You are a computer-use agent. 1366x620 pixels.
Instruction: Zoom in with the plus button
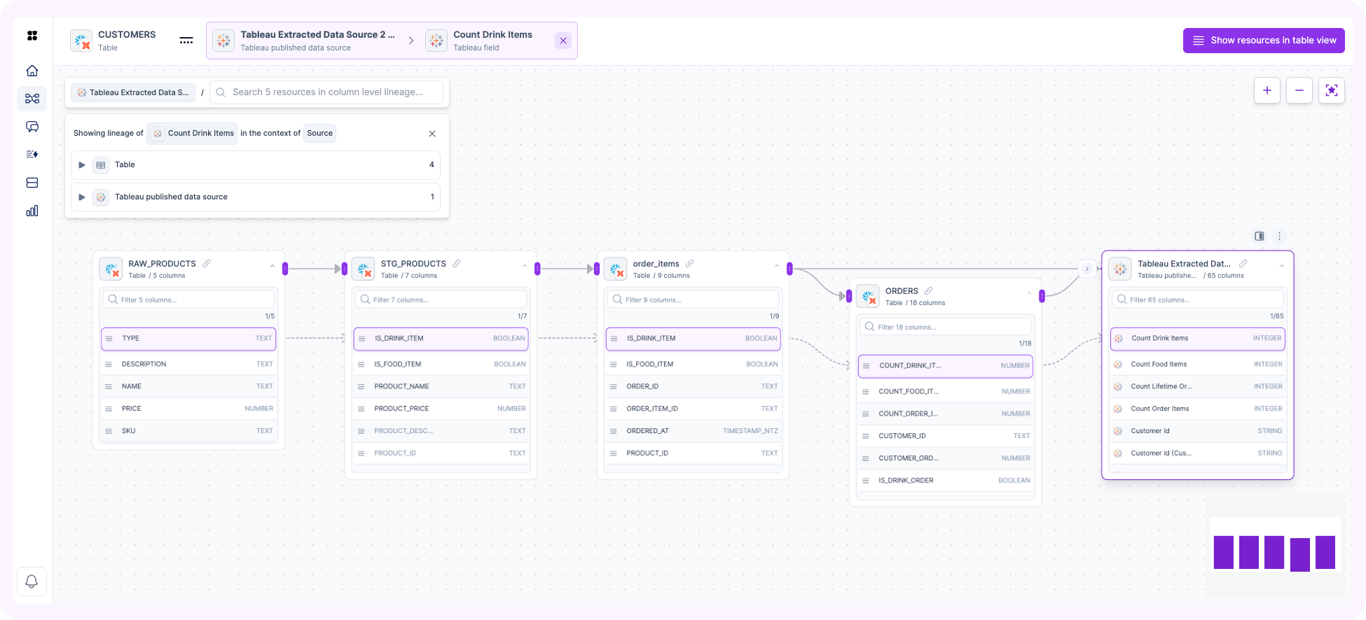(x=1267, y=90)
